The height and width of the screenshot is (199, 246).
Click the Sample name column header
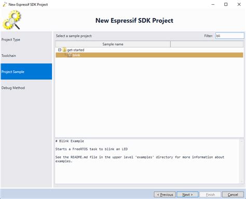[x=113, y=44]
